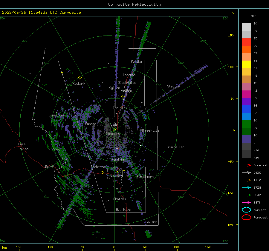Click the white asterisk marker east of Innisfail
Image resolution: width=269 pixels, height=251 pixels.
(x=142, y=102)
